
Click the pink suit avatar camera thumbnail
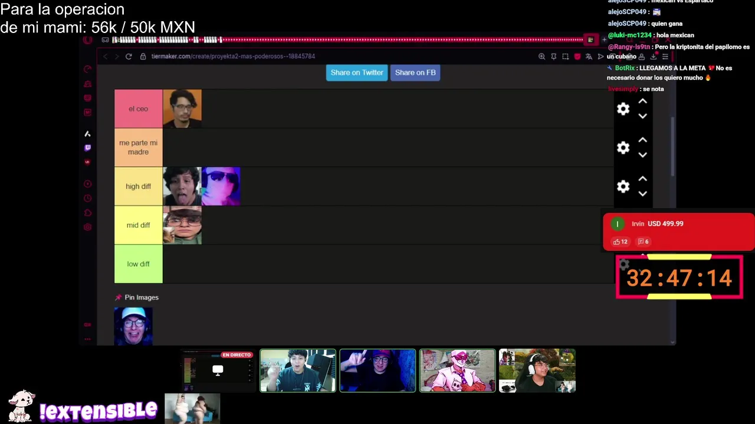point(457,371)
